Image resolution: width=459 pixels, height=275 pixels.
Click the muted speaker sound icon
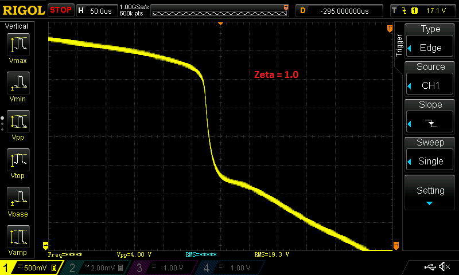tap(445, 266)
